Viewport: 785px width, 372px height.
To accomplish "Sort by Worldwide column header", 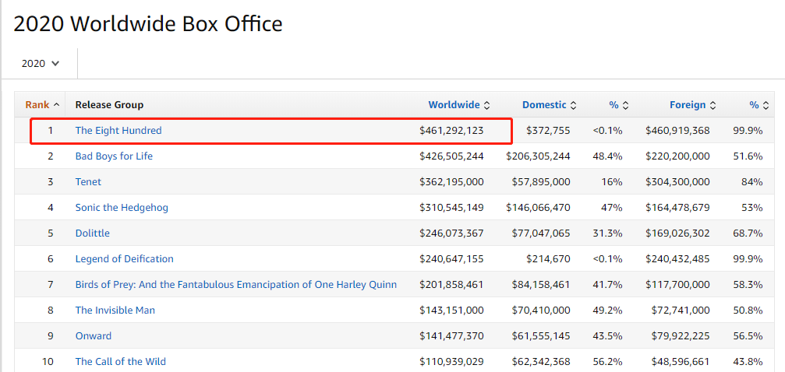I will pyautogui.click(x=459, y=105).
